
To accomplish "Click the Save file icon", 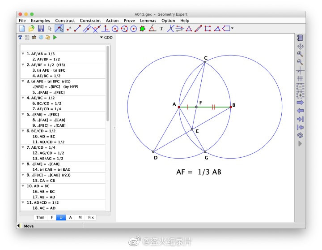I will [x=41, y=29].
